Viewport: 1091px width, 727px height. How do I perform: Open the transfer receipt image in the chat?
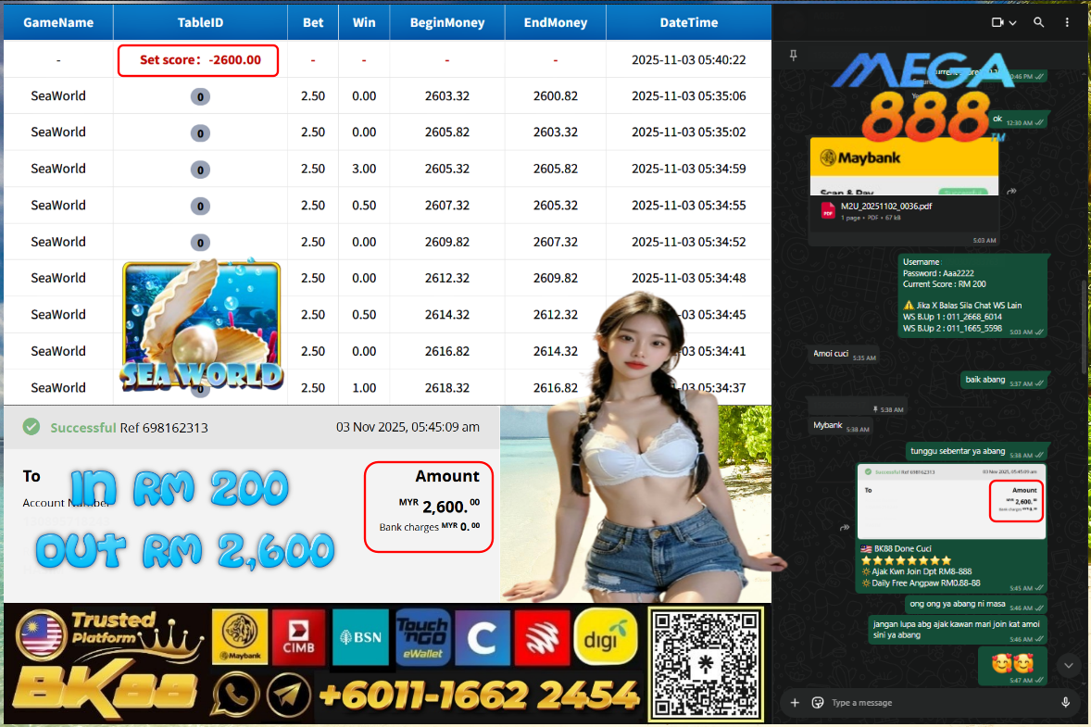(950, 501)
